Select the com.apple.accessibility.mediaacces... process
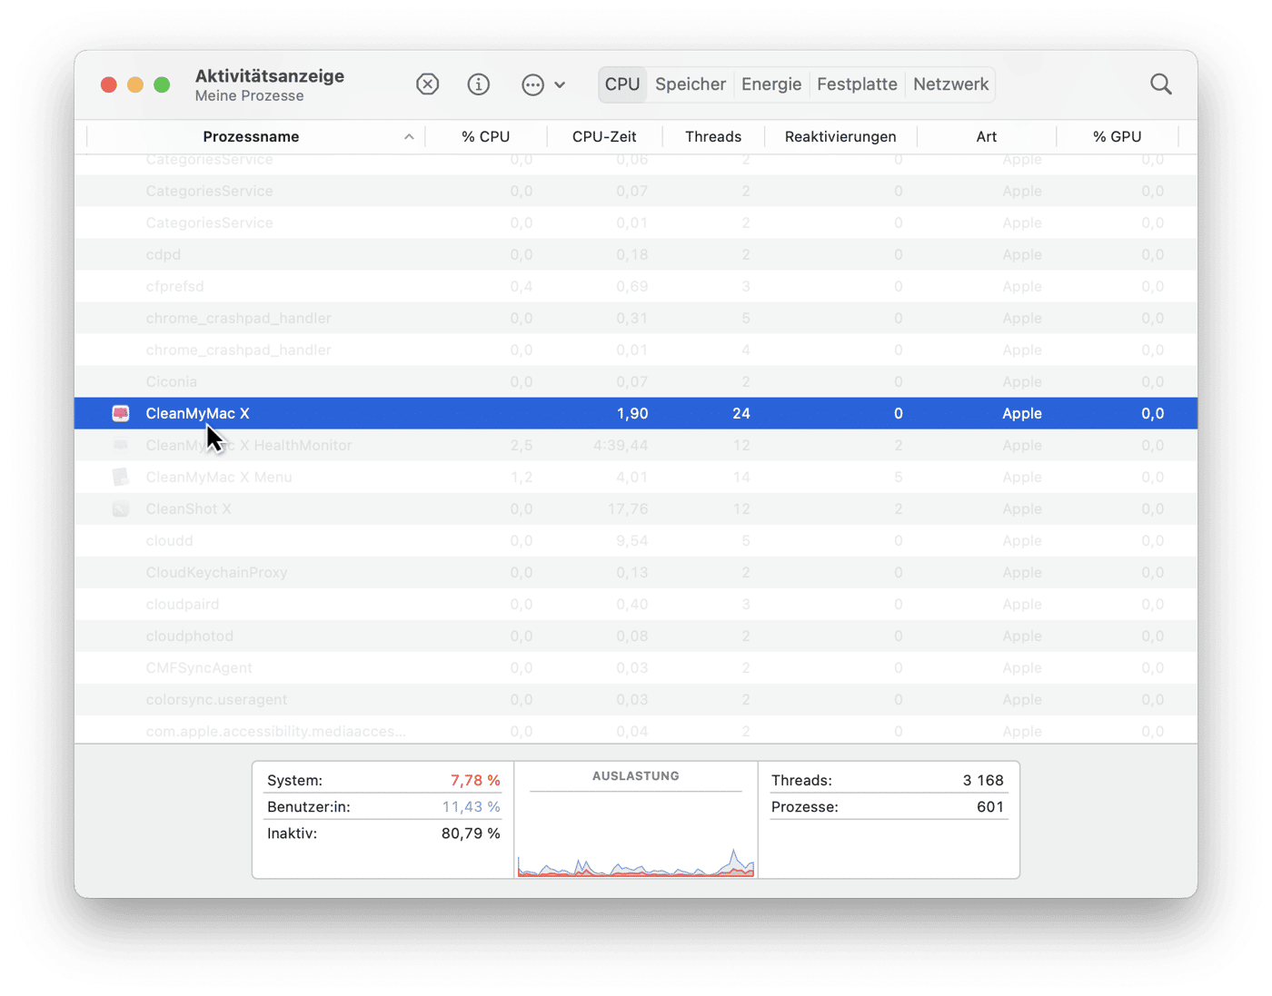Image resolution: width=1272 pixels, height=996 pixels. [636, 730]
